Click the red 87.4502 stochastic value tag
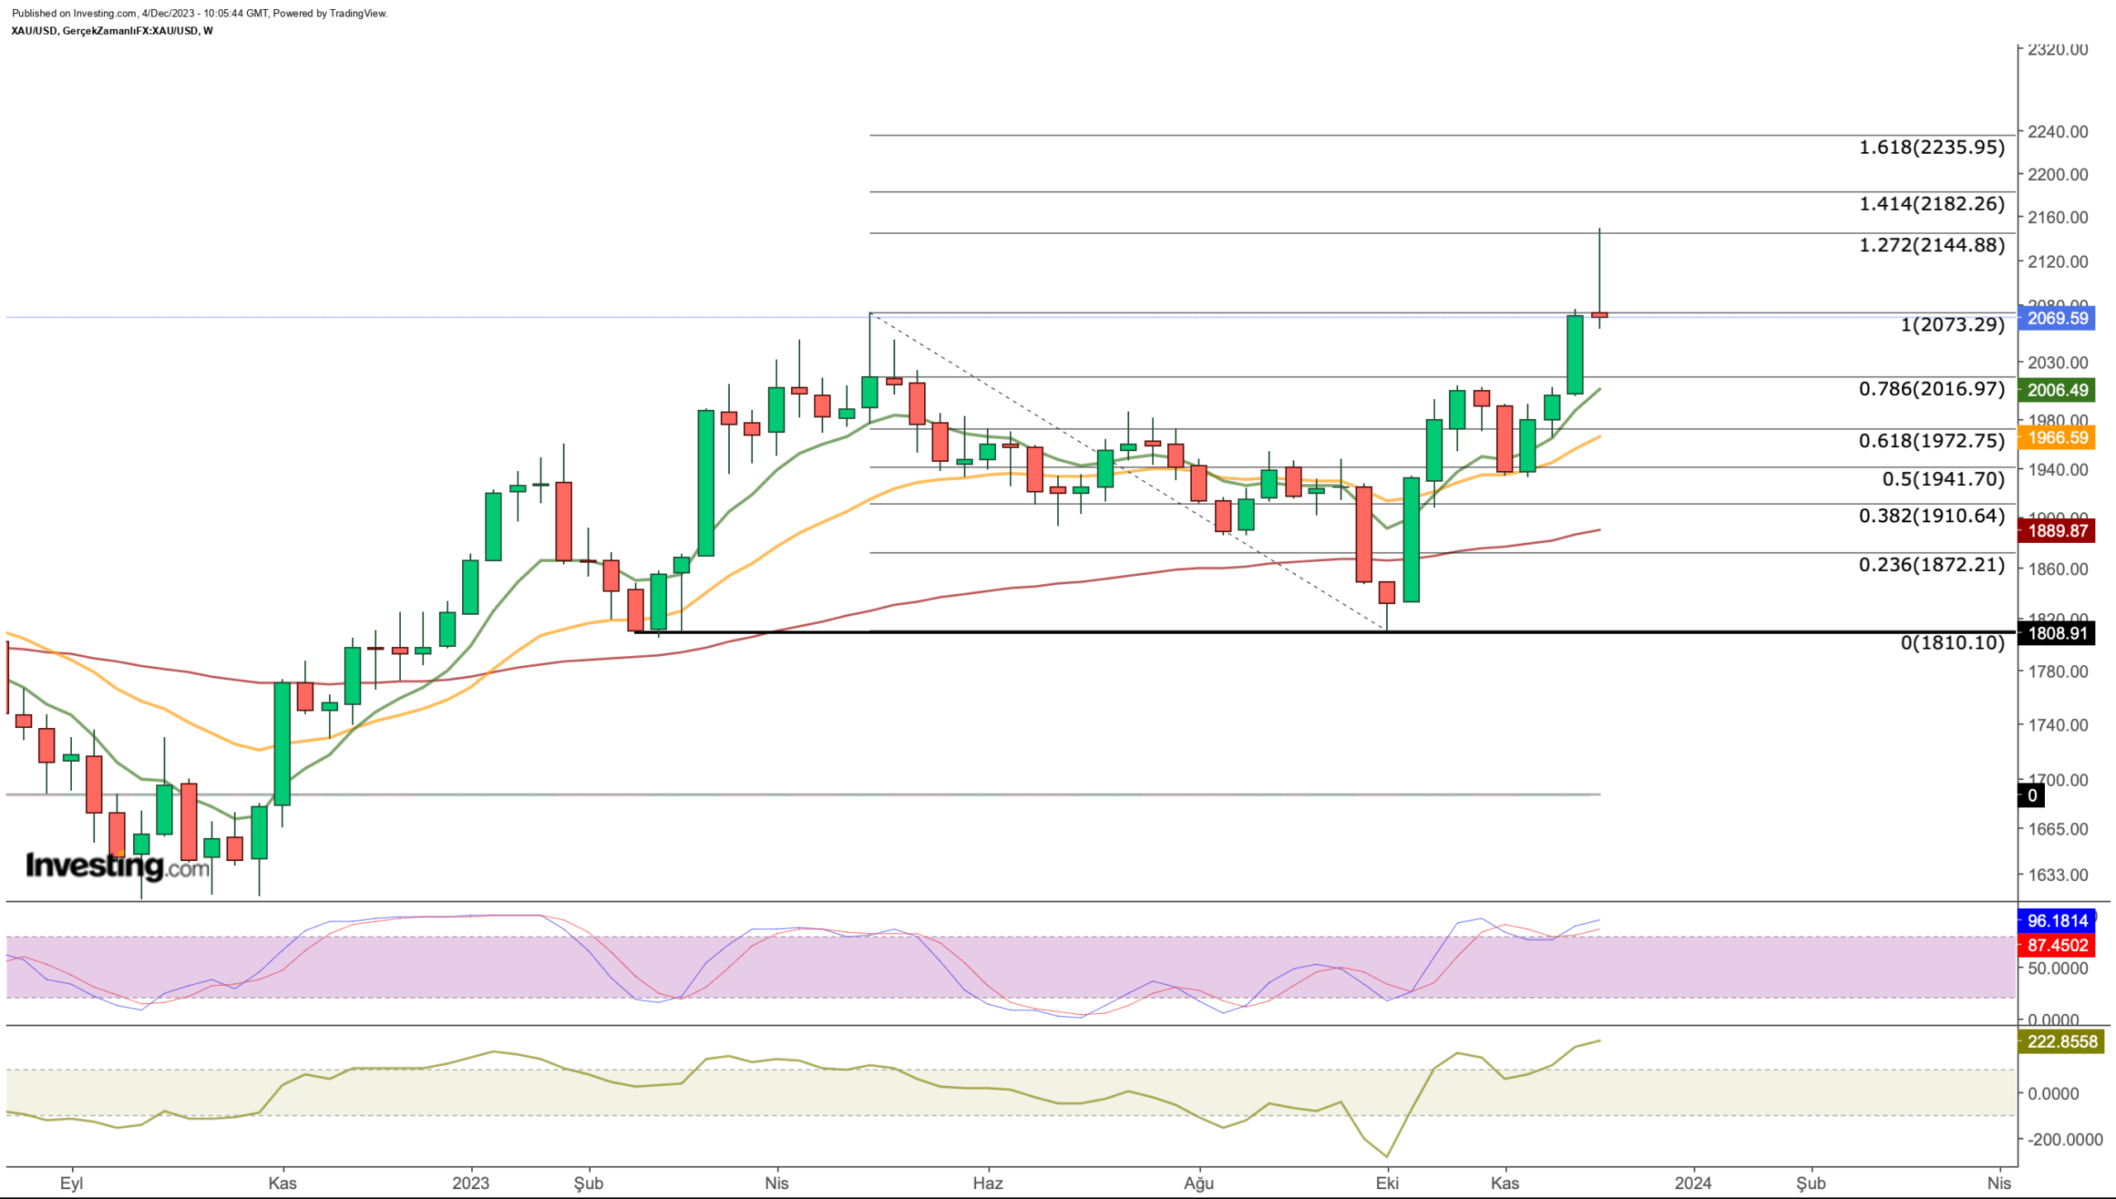2116x1199 pixels. [2056, 945]
